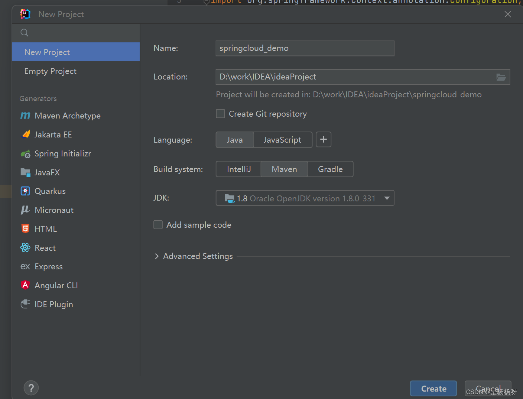
Task: Click the Jakarta EE sail icon
Action: click(x=26, y=134)
